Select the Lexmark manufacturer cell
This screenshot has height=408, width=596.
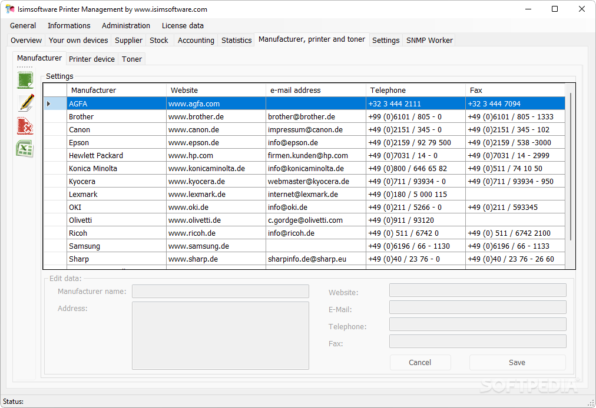pos(117,194)
